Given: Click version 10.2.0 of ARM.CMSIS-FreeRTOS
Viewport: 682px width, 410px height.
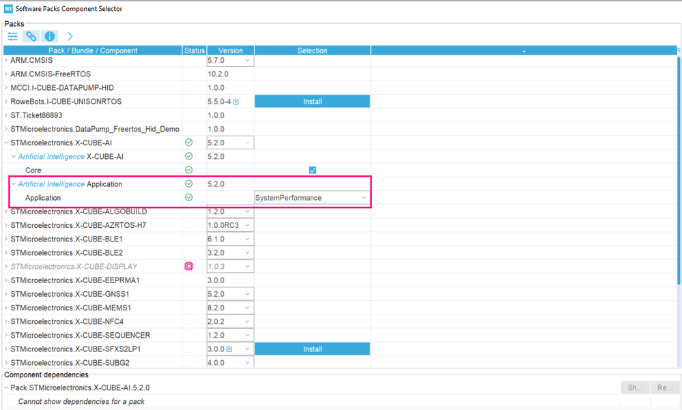Looking at the screenshot, I should coord(218,74).
